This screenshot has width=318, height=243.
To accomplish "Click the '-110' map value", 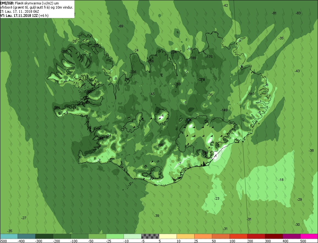I will (251, 94).
